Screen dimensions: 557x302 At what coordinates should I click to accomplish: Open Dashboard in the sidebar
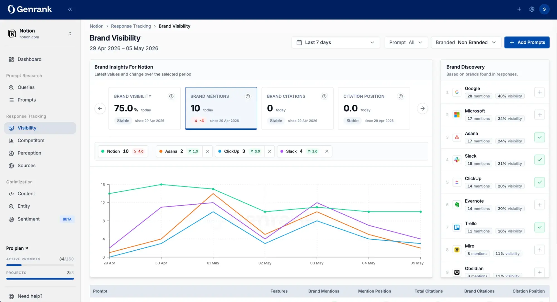pyautogui.click(x=40, y=59)
